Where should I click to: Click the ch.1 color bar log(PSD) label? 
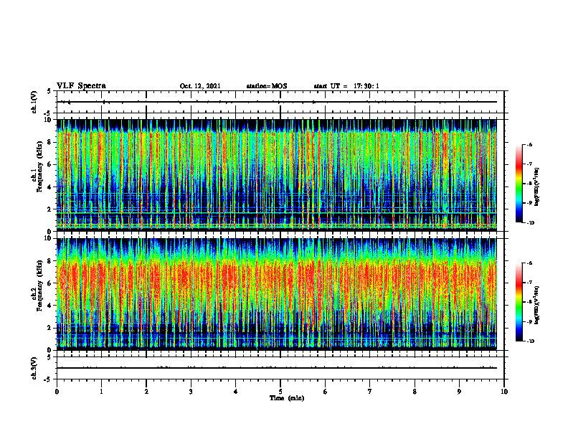537,187
